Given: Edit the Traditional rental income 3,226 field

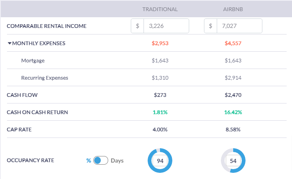Looking at the screenshot, I should click(166, 26).
